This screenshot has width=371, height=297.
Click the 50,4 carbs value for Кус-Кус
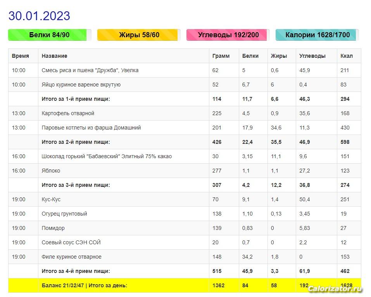(x=304, y=200)
